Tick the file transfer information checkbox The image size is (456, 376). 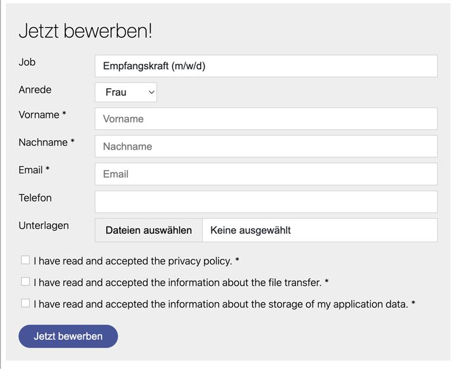25,282
